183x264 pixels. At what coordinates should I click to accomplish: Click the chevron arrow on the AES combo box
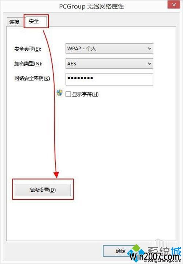[150, 64]
